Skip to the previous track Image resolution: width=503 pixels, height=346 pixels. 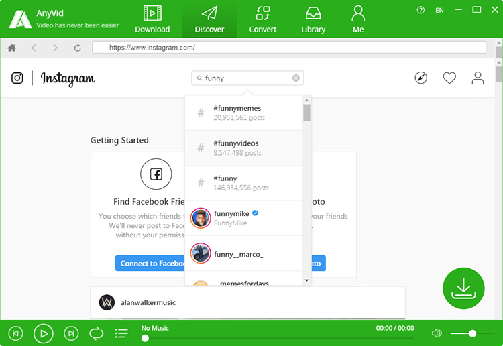(15, 333)
